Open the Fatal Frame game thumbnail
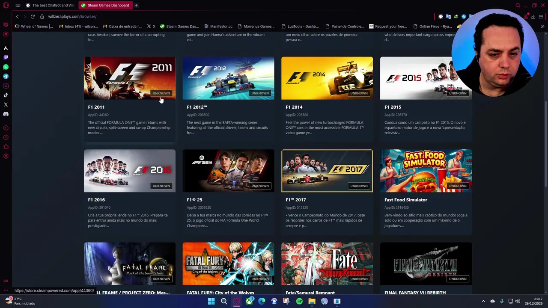The image size is (548, 308). point(130,264)
